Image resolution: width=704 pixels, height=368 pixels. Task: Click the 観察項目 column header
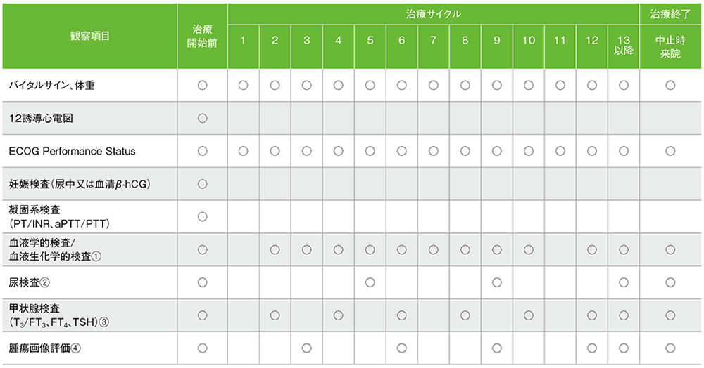point(89,35)
